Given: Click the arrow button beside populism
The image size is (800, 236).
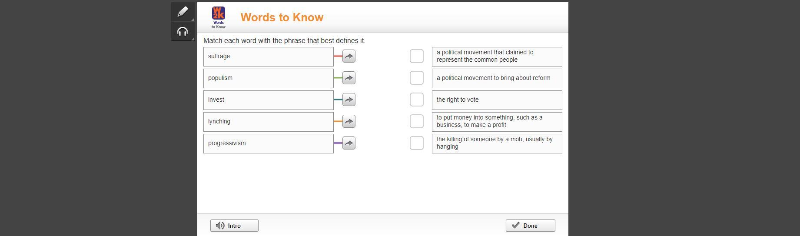Looking at the screenshot, I should point(349,78).
